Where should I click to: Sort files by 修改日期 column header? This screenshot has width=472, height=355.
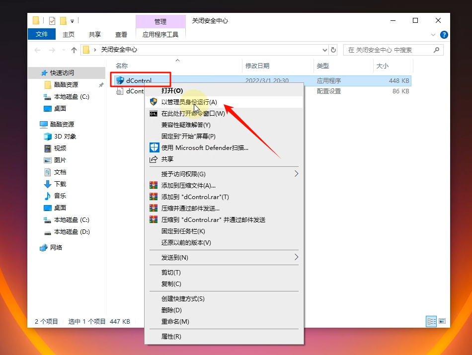pyautogui.click(x=257, y=66)
